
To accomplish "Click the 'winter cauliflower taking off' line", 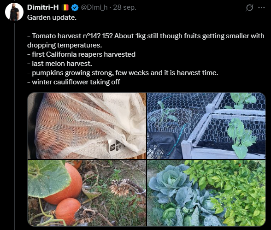I will tap(74, 82).
